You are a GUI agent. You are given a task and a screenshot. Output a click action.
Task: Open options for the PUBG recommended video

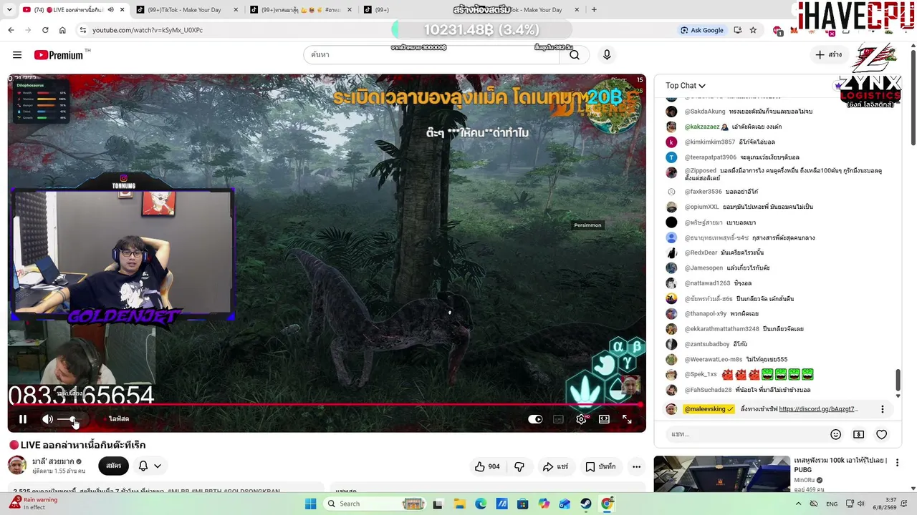tap(897, 463)
